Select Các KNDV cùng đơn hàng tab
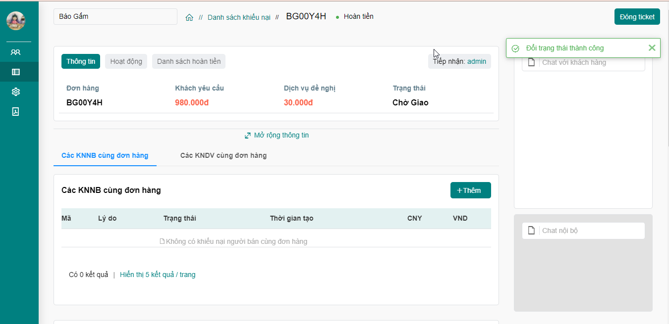Viewport: 669px width, 324px height. pos(223,155)
